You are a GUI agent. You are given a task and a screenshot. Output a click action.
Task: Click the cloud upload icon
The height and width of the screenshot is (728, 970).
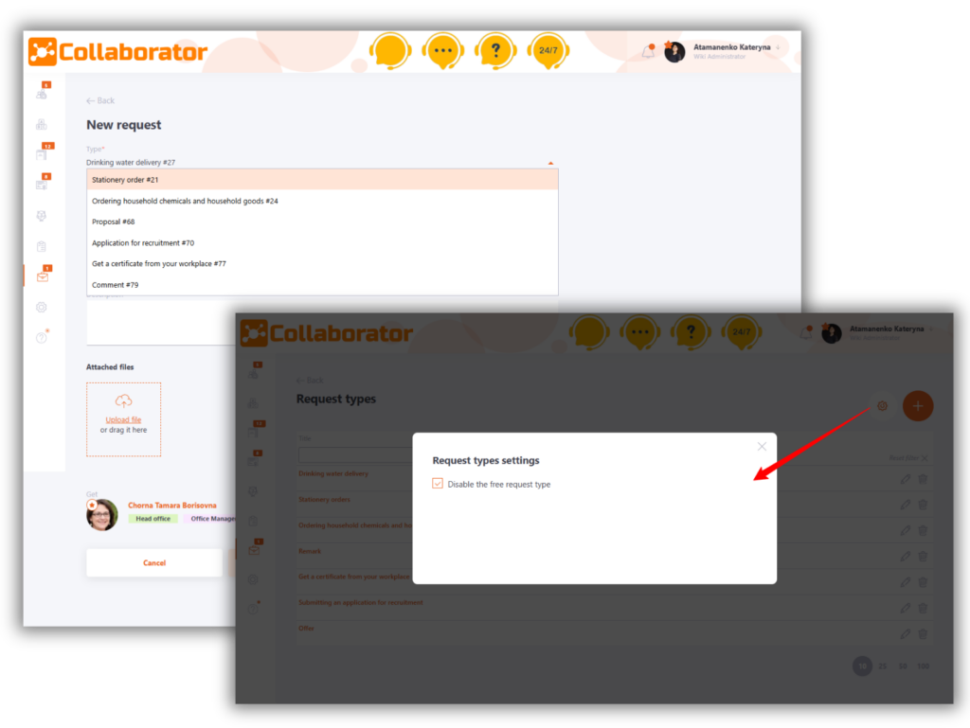[124, 401]
